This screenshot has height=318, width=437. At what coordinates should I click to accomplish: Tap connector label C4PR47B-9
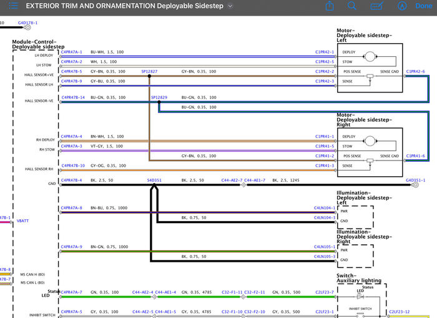71,81
